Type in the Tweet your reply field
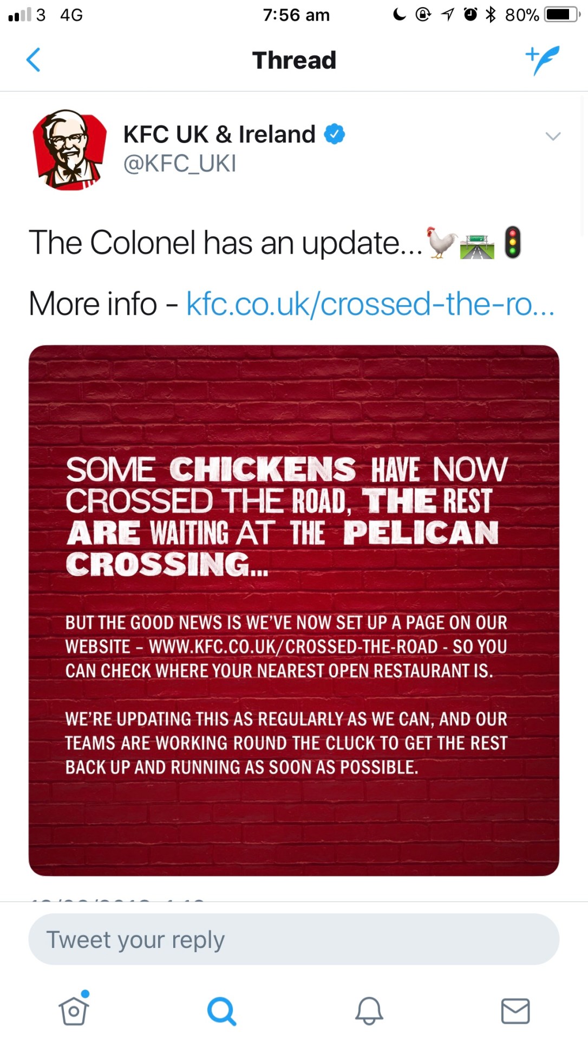 pos(293,939)
